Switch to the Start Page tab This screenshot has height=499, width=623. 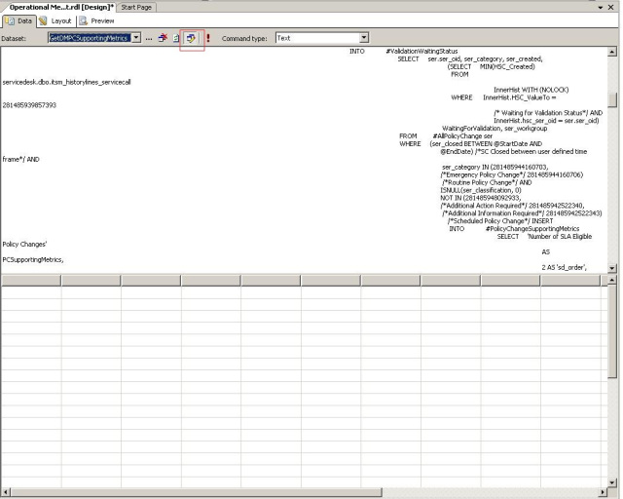tap(136, 7)
